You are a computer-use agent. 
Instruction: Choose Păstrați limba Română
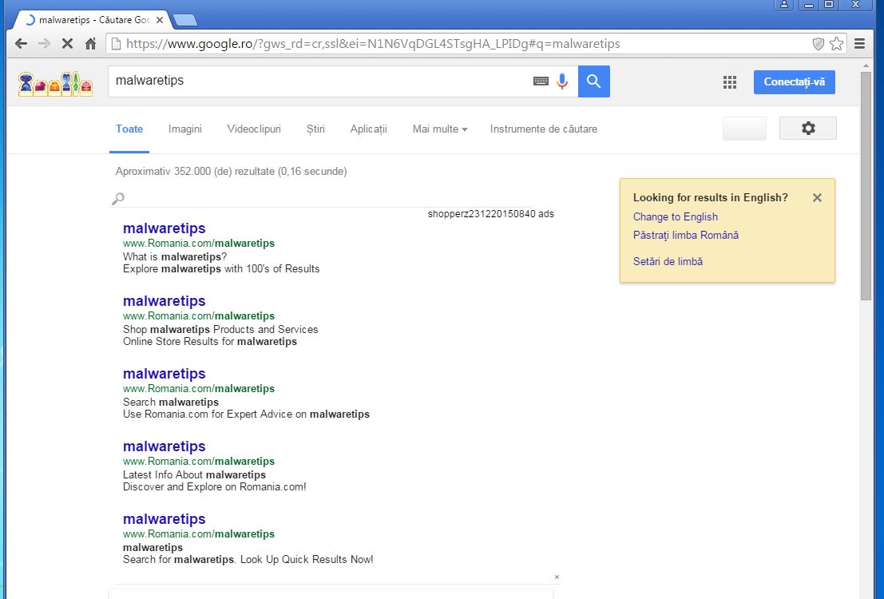pyautogui.click(x=685, y=235)
